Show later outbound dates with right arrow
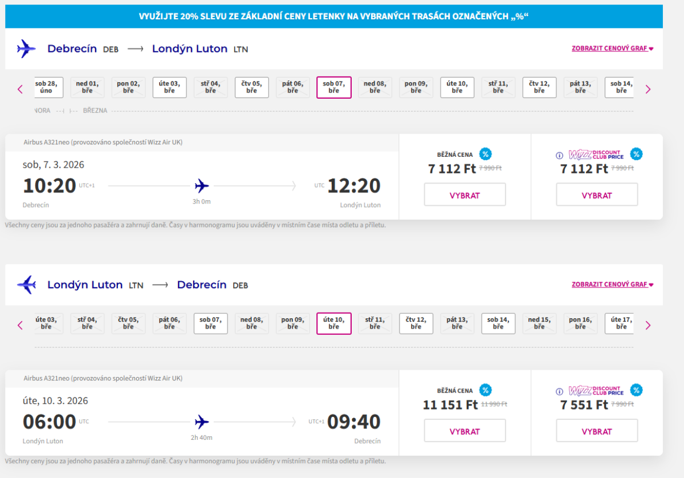 (x=648, y=89)
